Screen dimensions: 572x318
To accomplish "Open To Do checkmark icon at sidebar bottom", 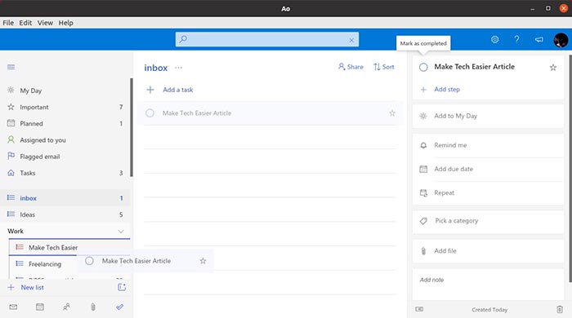I will (119, 307).
